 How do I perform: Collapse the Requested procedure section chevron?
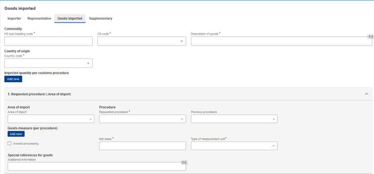(367, 94)
